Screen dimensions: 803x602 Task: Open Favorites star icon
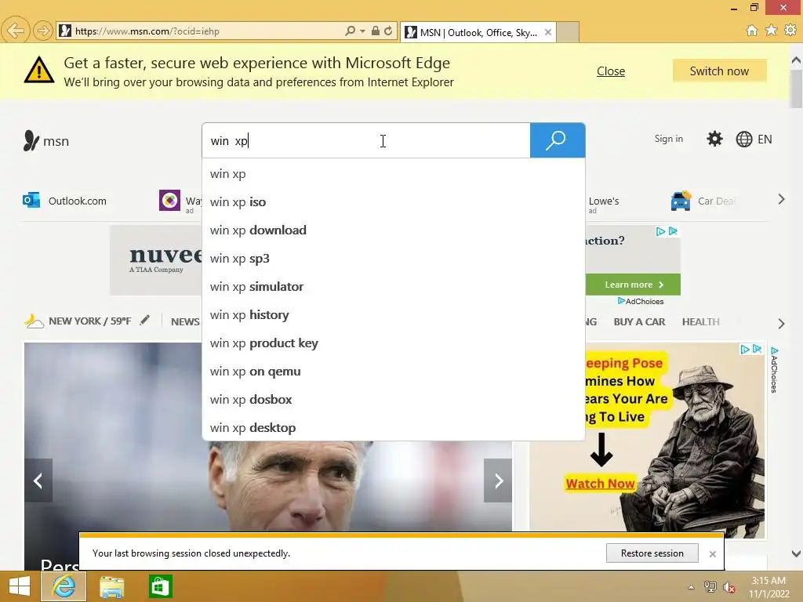click(771, 31)
